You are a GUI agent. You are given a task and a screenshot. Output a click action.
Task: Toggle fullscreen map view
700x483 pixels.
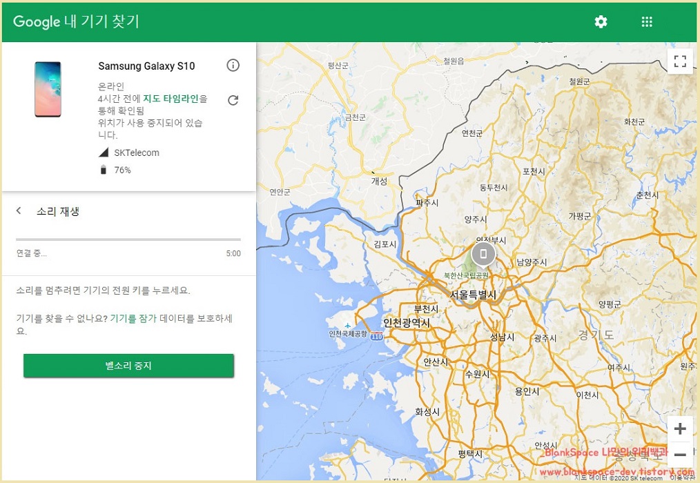point(680,61)
